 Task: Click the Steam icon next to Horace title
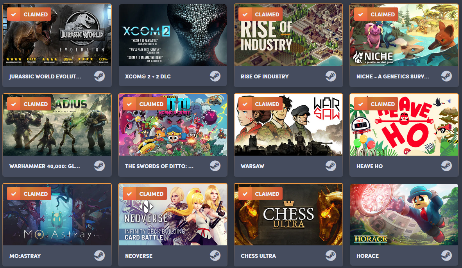[446, 256]
